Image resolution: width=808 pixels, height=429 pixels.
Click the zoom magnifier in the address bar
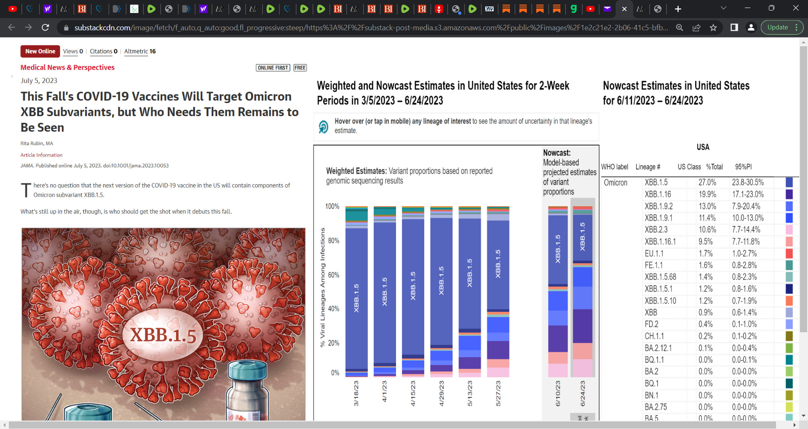(680, 27)
